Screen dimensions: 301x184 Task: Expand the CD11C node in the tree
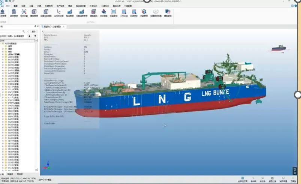pos(2,65)
